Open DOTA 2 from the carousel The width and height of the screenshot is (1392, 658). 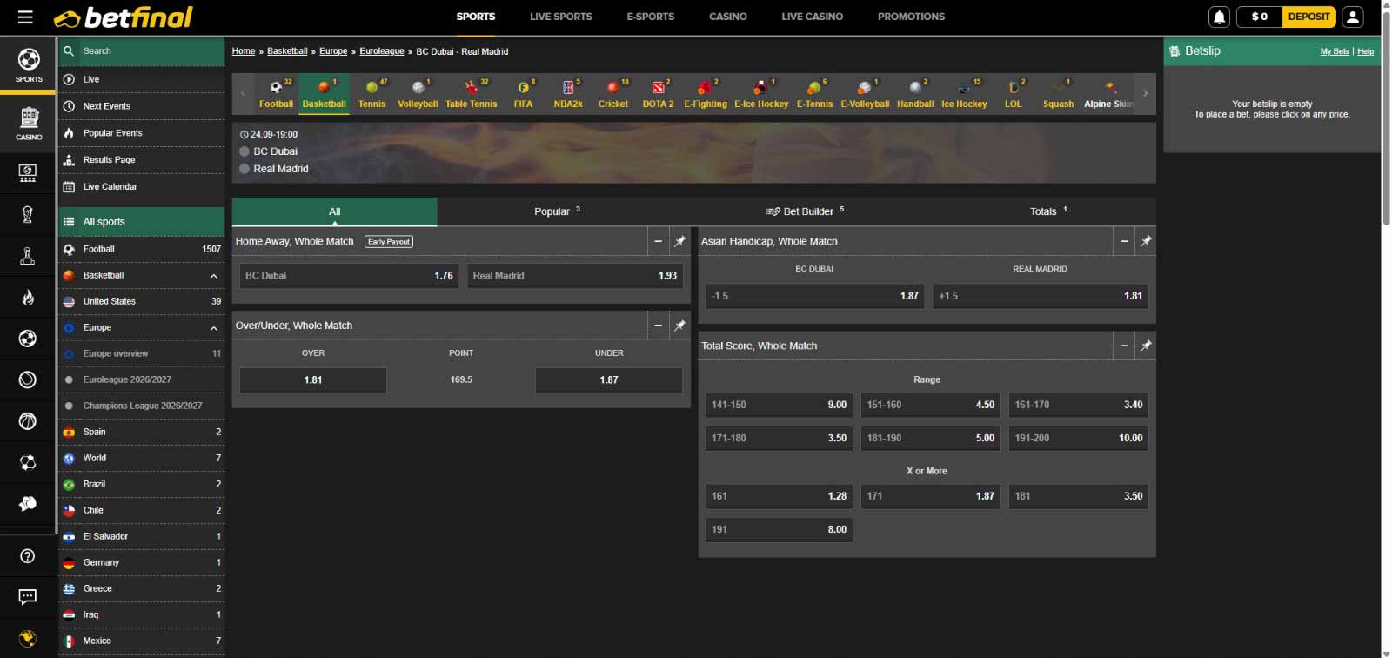click(658, 93)
